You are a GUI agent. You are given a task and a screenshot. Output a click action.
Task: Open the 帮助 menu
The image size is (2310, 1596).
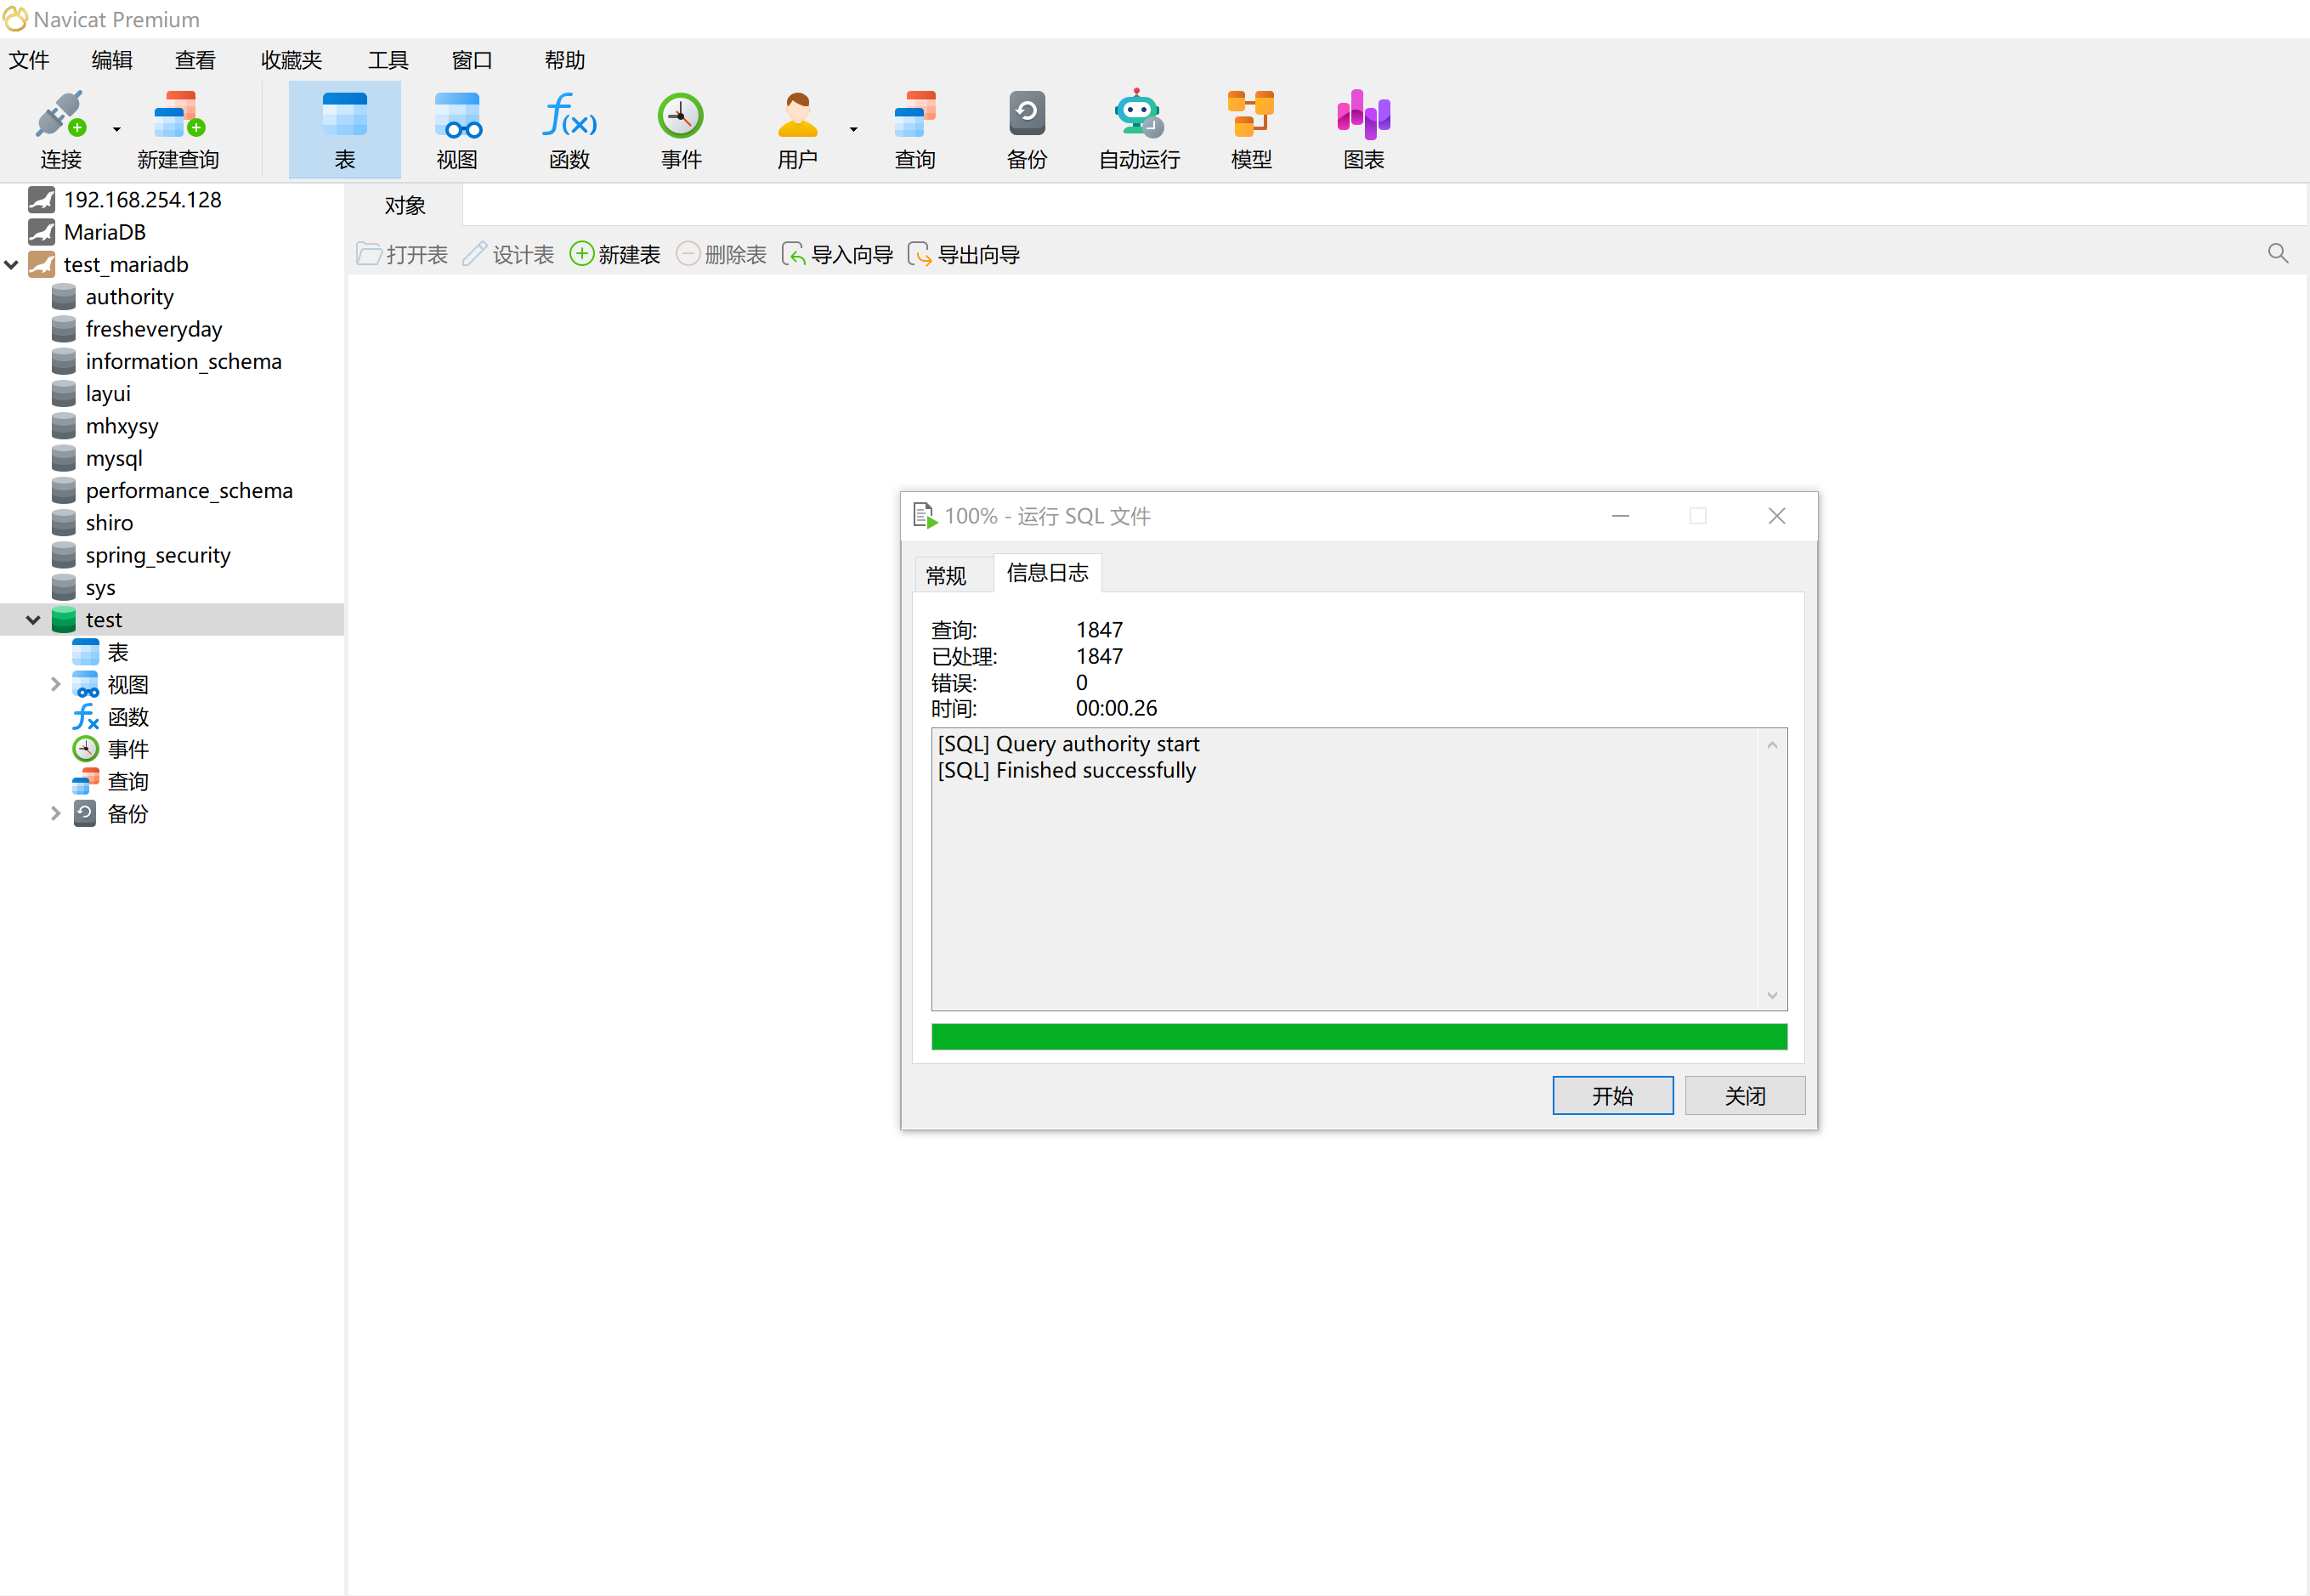pos(565,60)
